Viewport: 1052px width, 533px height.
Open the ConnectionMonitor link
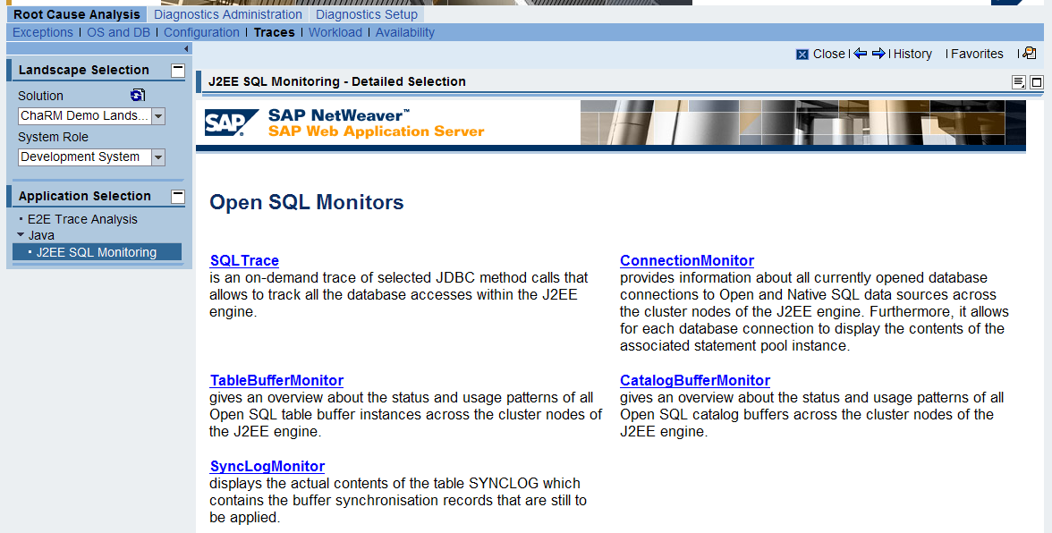pyautogui.click(x=687, y=260)
